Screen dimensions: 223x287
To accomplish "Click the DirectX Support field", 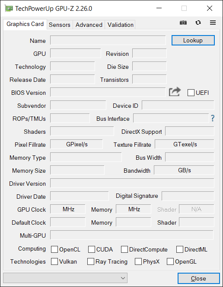I will click(x=190, y=131).
